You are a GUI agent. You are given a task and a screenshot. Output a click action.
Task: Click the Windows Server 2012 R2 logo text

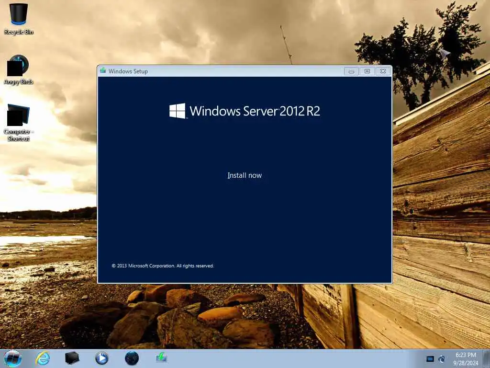point(245,111)
